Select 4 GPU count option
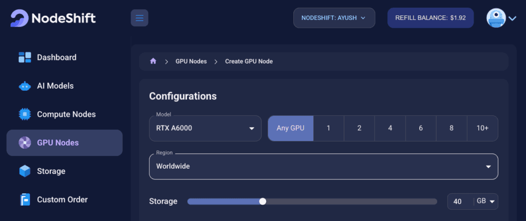 click(x=390, y=128)
